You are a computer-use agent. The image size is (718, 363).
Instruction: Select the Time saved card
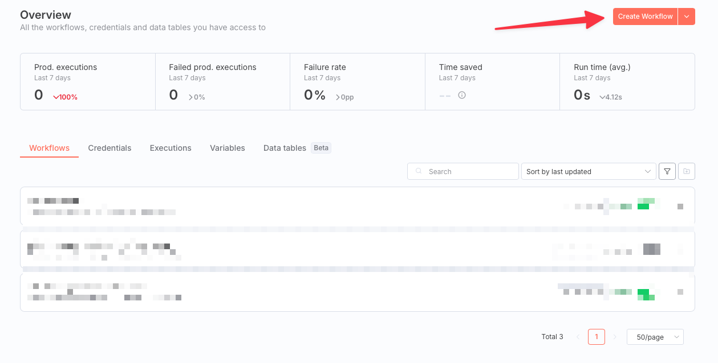(x=492, y=81)
